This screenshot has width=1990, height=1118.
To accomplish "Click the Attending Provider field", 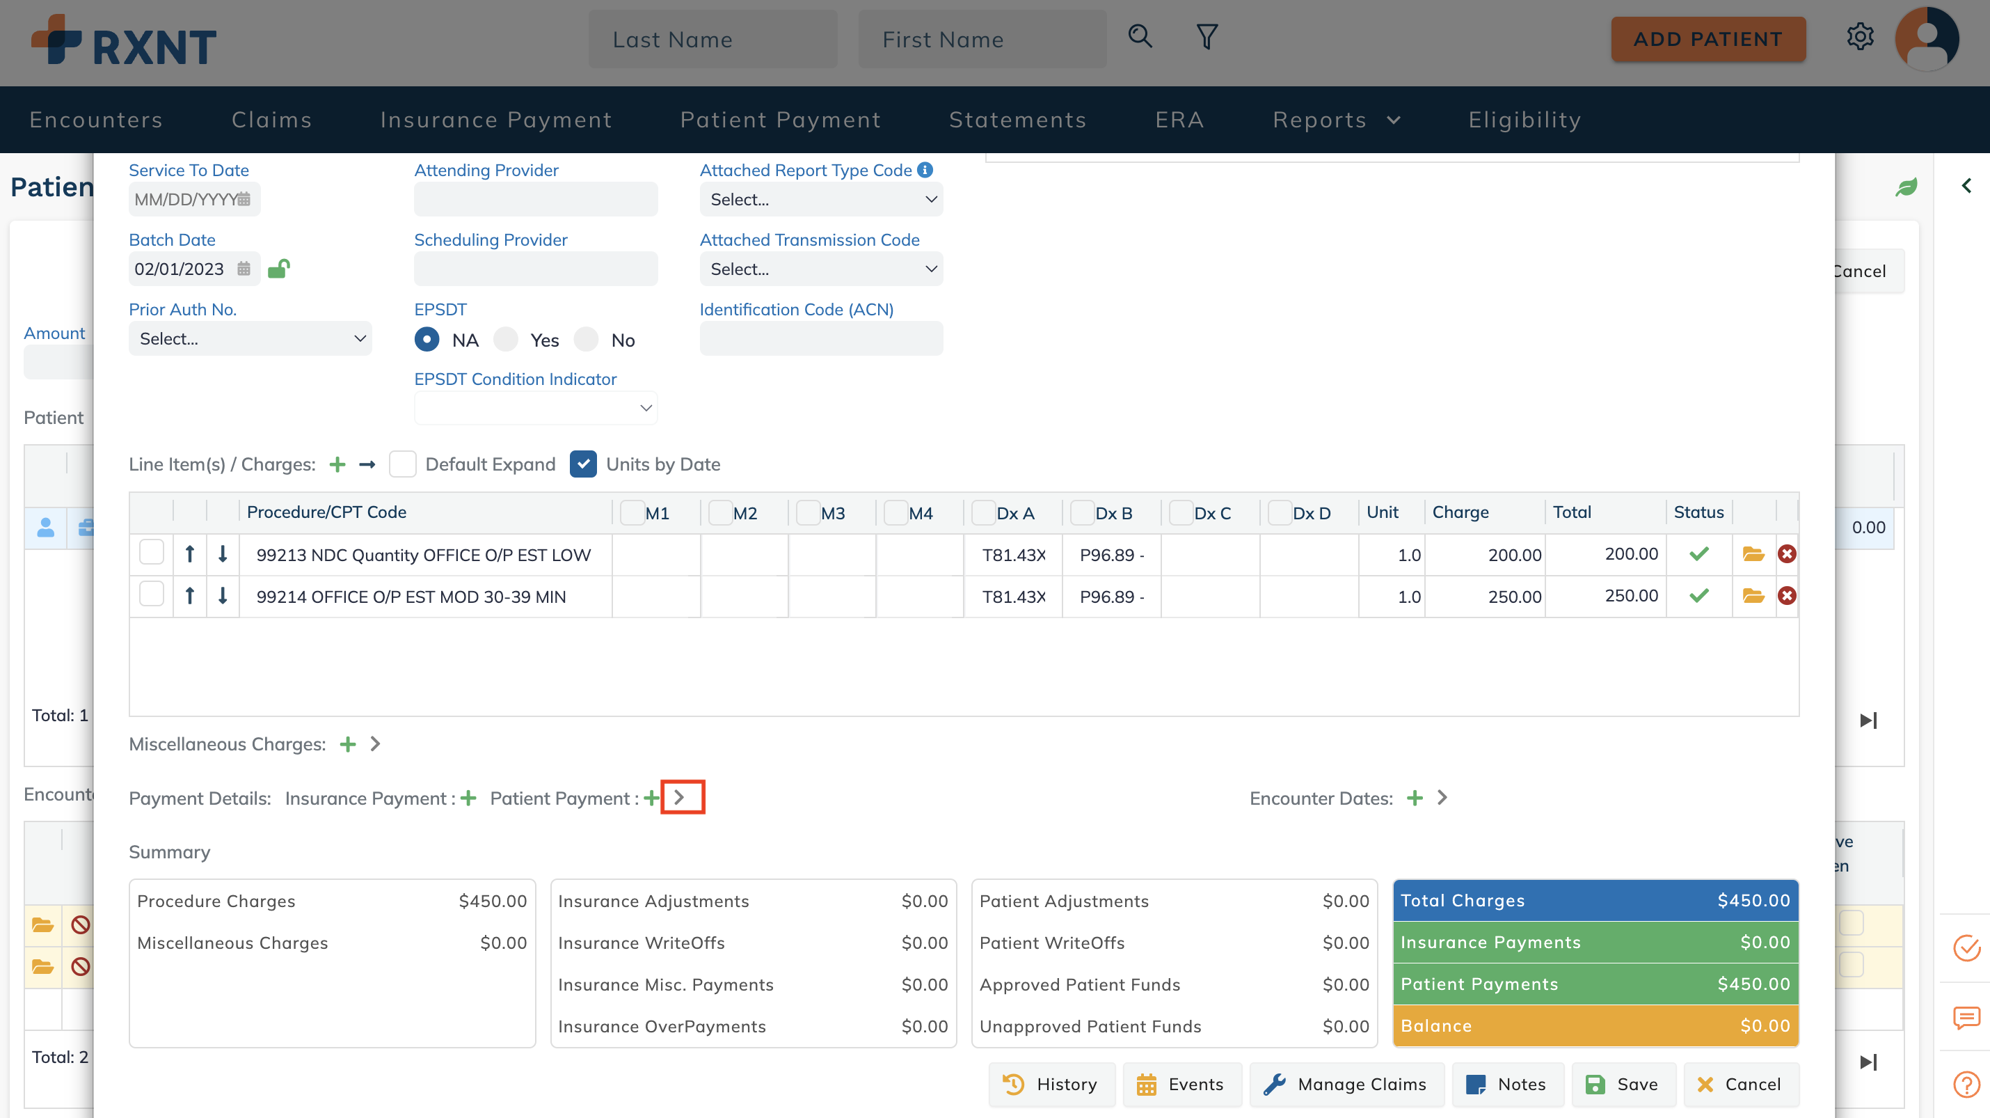I will click(x=535, y=199).
